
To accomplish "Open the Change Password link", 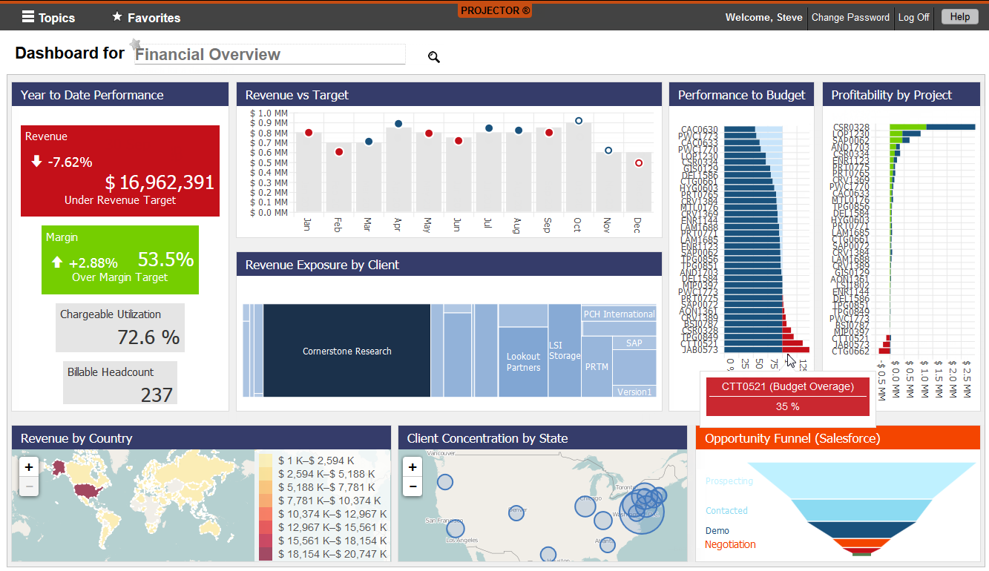I will tap(850, 17).
